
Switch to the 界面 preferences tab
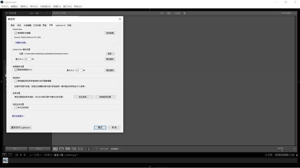pos(44,25)
